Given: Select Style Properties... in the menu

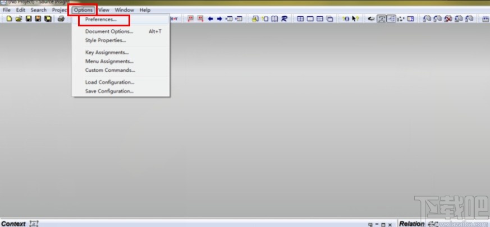Looking at the screenshot, I should click(x=121, y=40).
